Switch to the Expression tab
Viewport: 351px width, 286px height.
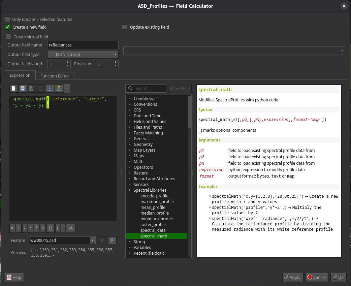[x=20, y=75]
